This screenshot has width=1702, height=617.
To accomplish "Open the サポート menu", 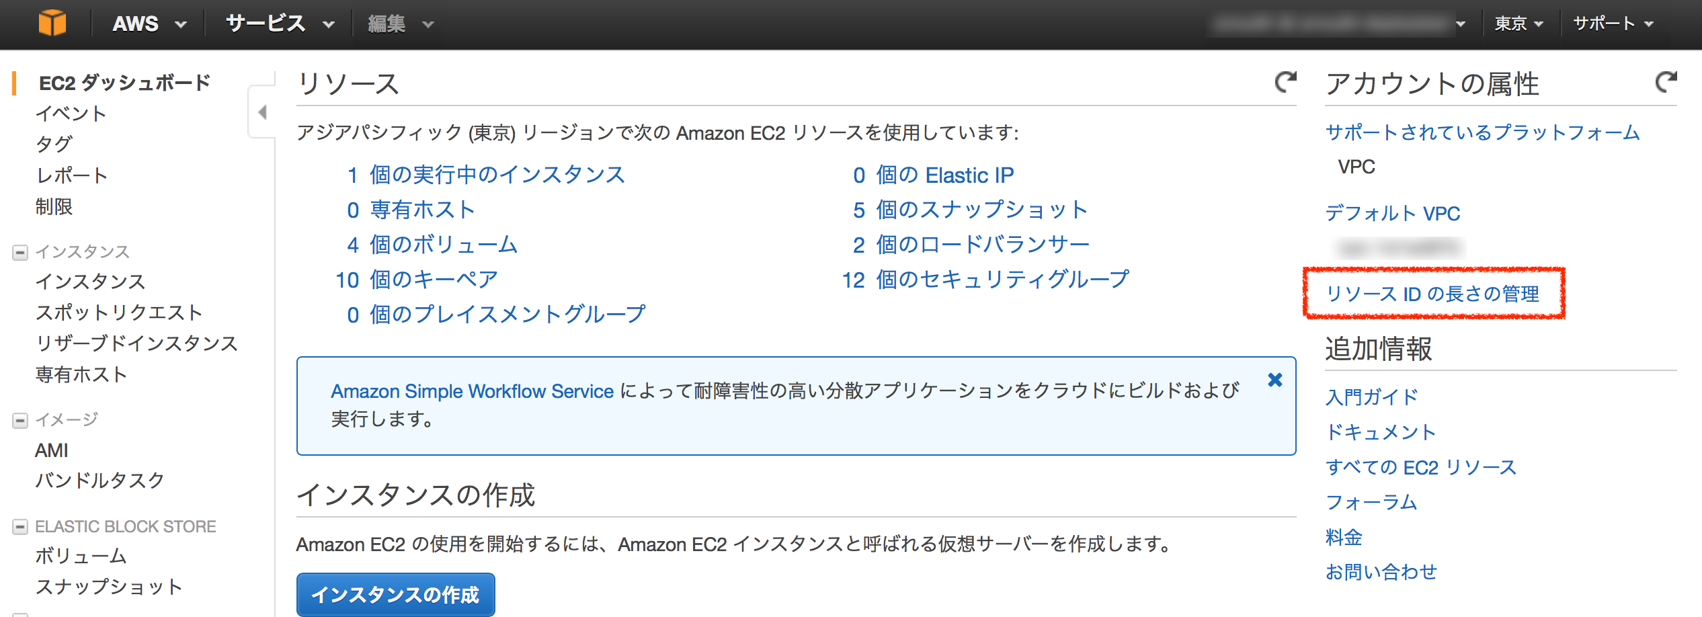I will [x=1613, y=24].
